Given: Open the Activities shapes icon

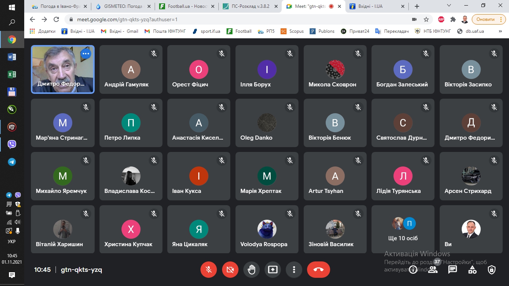Looking at the screenshot, I should pos(472,270).
